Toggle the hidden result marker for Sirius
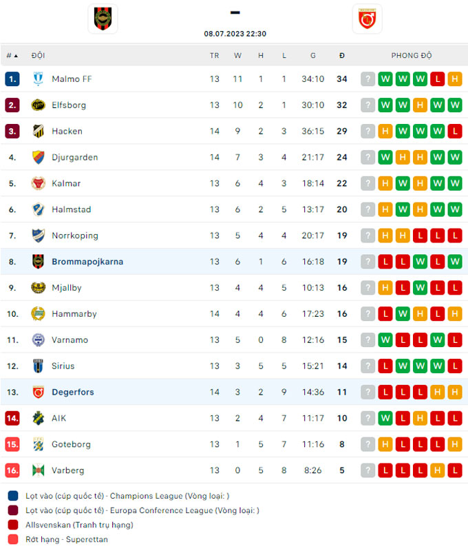The height and width of the screenshot is (553, 468). coord(368,366)
